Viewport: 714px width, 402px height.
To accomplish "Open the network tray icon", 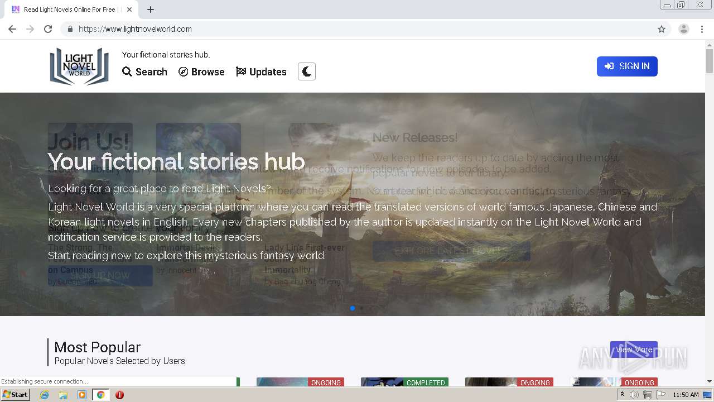I will [x=647, y=395].
